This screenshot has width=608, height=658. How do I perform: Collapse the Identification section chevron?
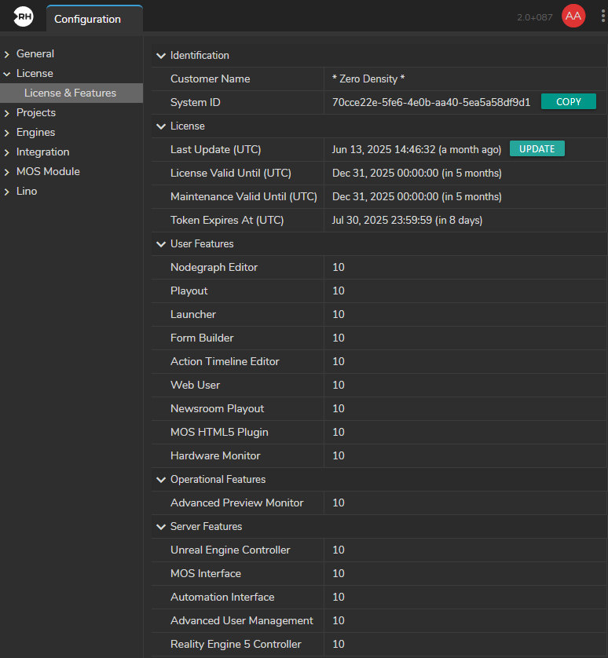tap(161, 56)
